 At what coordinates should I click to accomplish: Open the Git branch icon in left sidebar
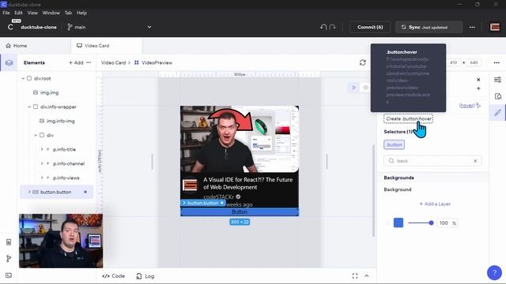tap(9, 258)
